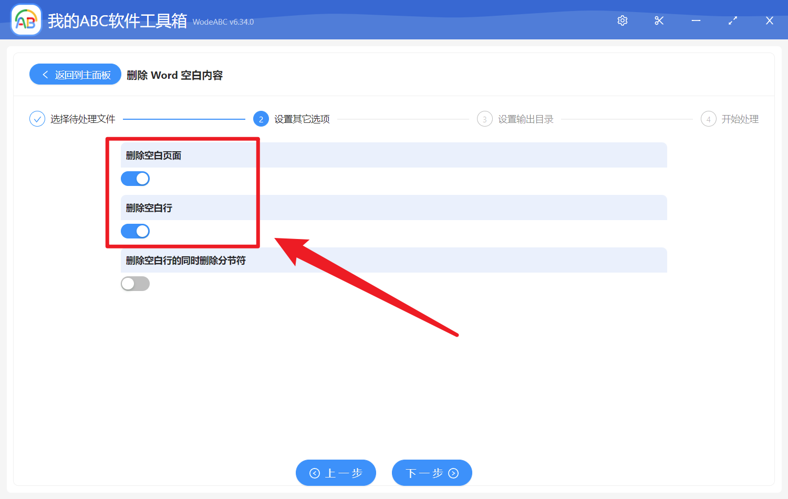Click the circled number 3 step icon

click(x=484, y=119)
